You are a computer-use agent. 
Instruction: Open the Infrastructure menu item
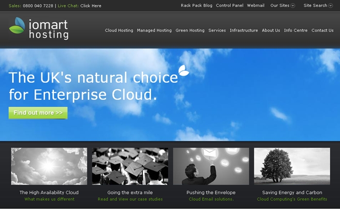point(244,31)
